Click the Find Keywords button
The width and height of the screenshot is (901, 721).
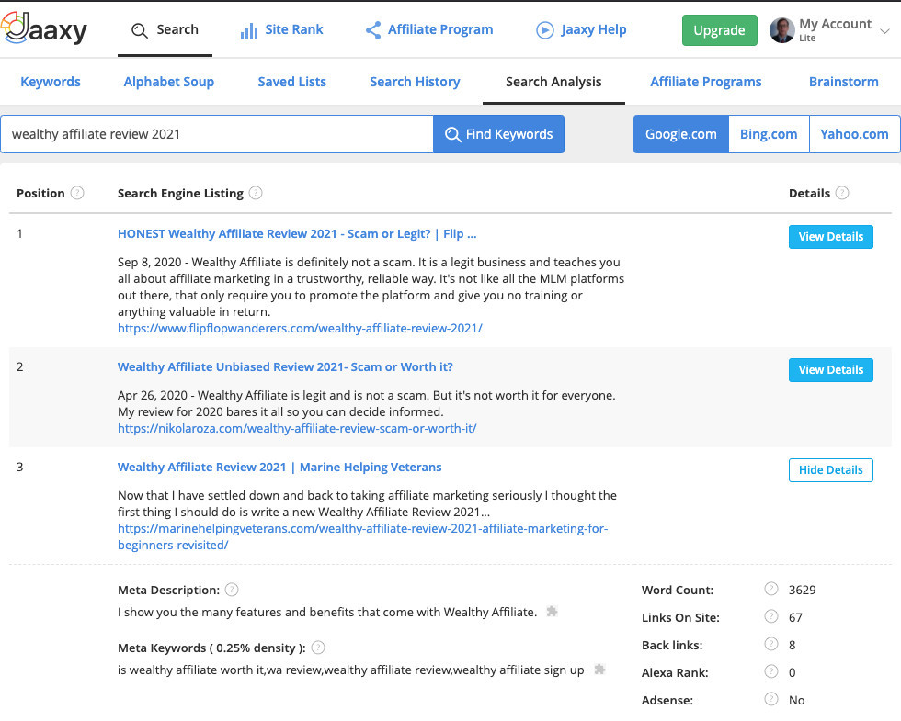coord(498,134)
